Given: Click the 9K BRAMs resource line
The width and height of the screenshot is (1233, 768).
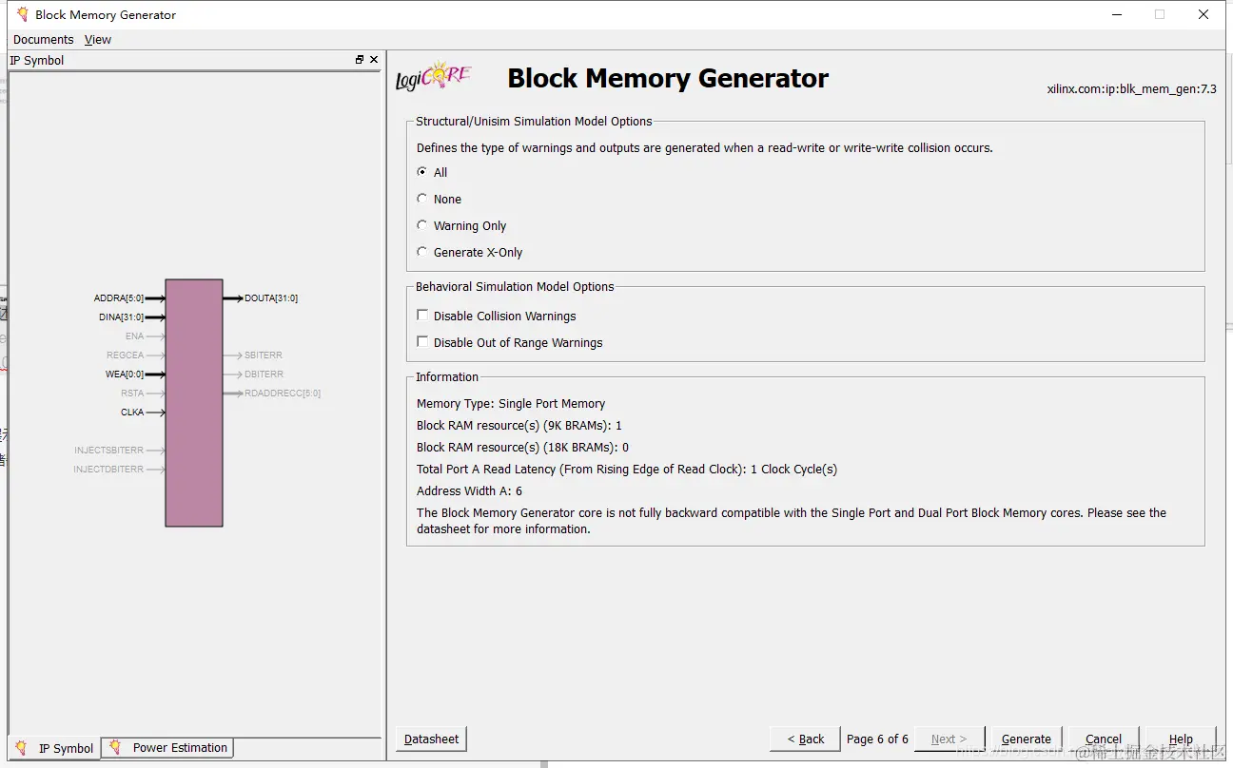Looking at the screenshot, I should pos(519,425).
